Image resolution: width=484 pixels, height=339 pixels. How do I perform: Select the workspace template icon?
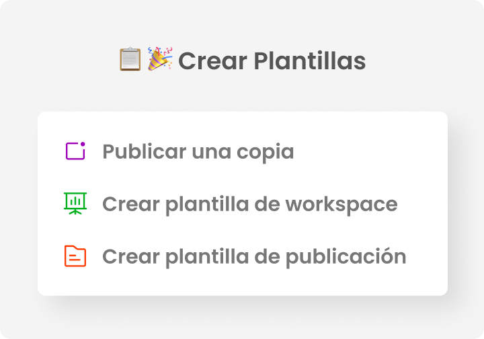pos(75,203)
